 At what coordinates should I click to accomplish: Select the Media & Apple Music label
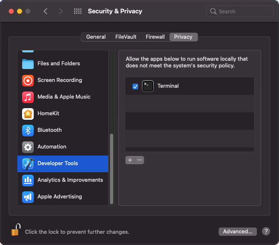(64, 97)
